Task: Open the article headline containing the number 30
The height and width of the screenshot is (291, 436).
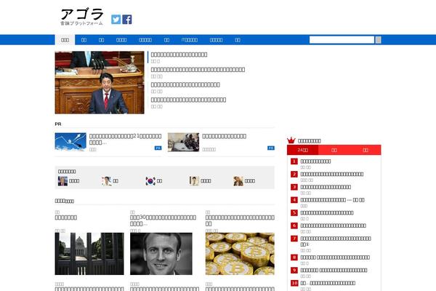Action: point(163,220)
